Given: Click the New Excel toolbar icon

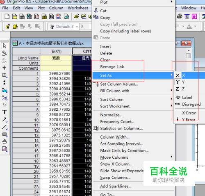Looking at the screenshot, I should 29,16.
